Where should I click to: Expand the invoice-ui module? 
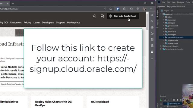163,31
